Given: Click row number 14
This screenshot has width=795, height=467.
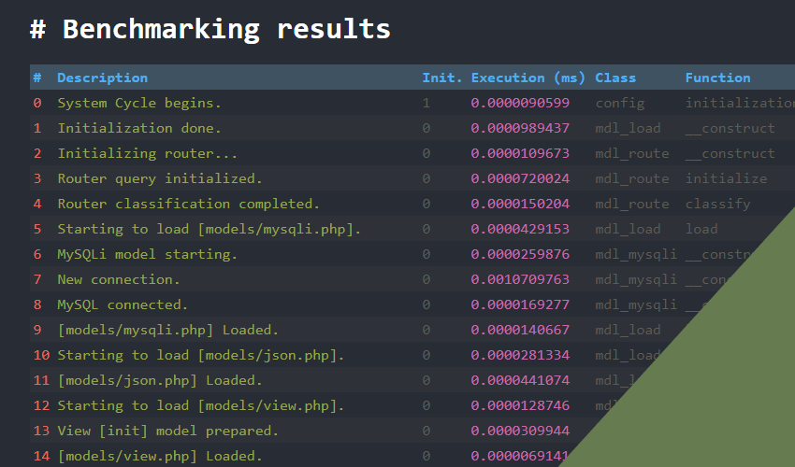Looking at the screenshot, I should coord(41,457).
